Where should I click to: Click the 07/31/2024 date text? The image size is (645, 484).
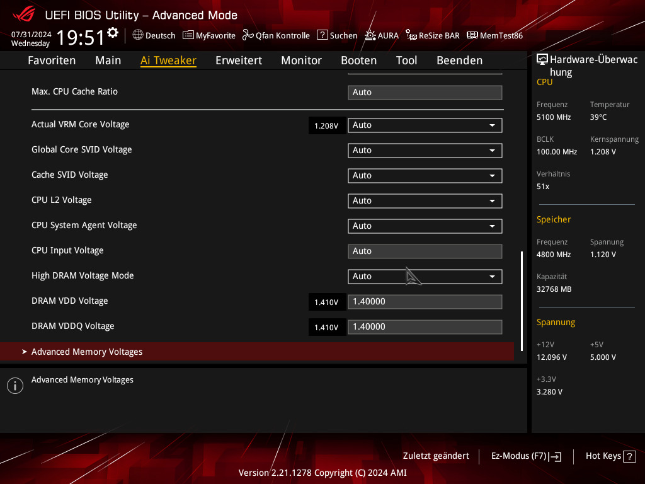[31, 34]
